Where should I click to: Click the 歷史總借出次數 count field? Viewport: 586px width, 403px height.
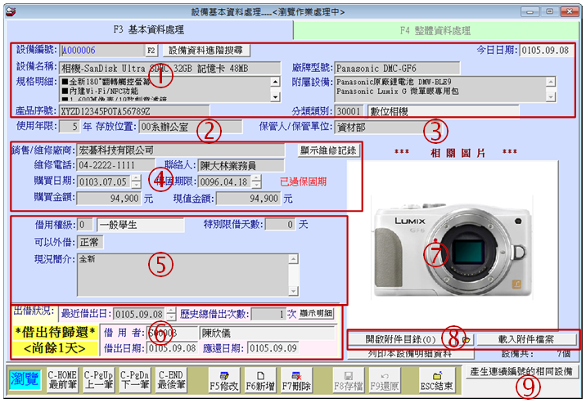coord(268,314)
